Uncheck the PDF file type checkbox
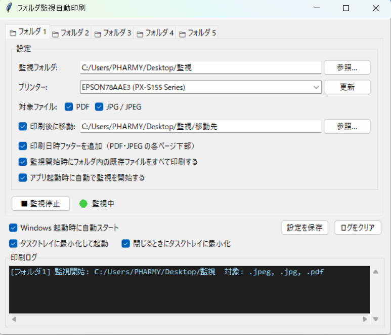This screenshot has height=335, width=391. tap(69, 107)
